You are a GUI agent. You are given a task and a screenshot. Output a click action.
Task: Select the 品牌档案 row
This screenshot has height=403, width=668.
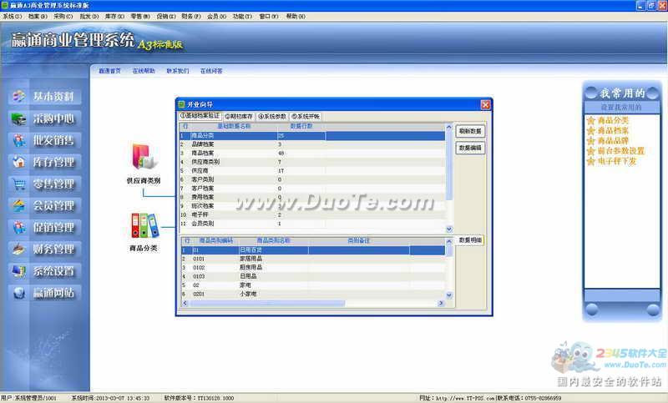pos(312,144)
